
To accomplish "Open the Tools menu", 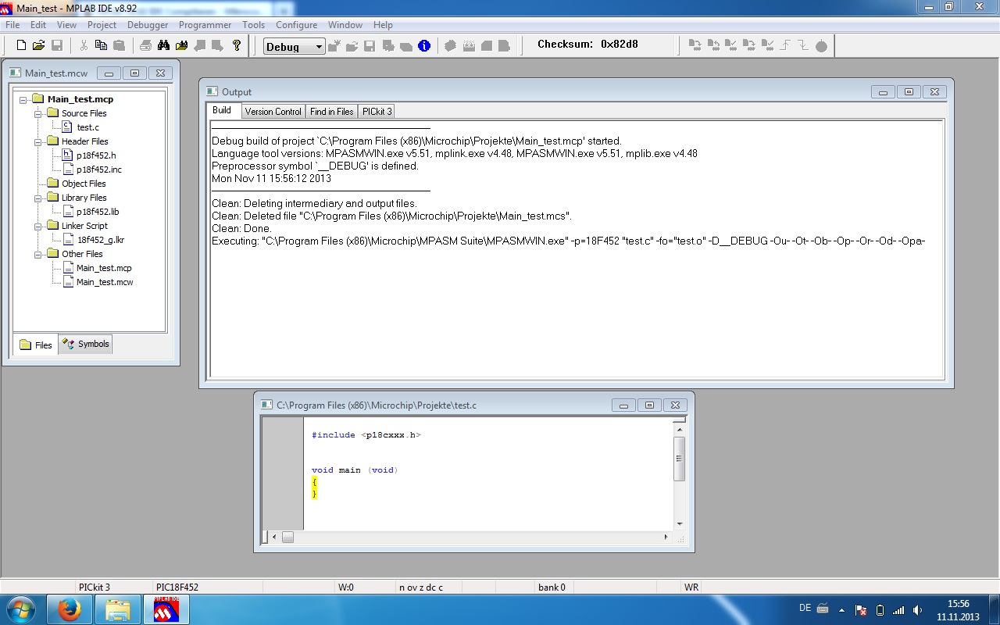I will pyautogui.click(x=253, y=25).
